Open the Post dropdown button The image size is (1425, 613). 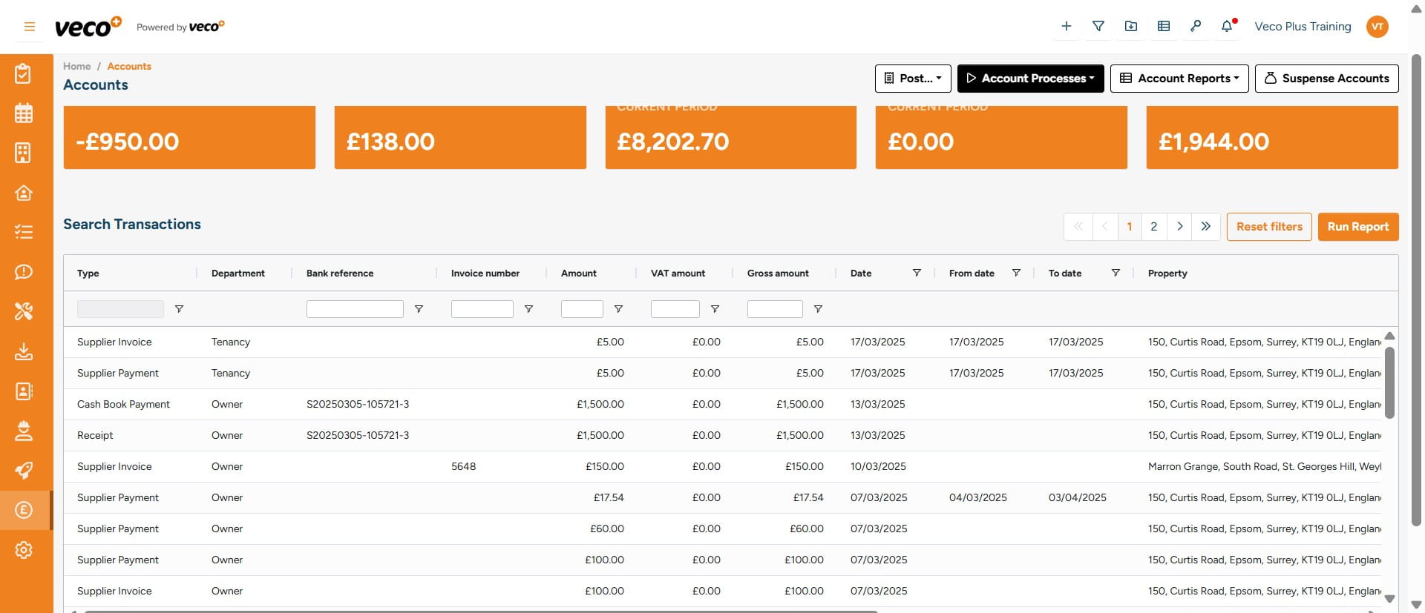pyautogui.click(x=913, y=79)
